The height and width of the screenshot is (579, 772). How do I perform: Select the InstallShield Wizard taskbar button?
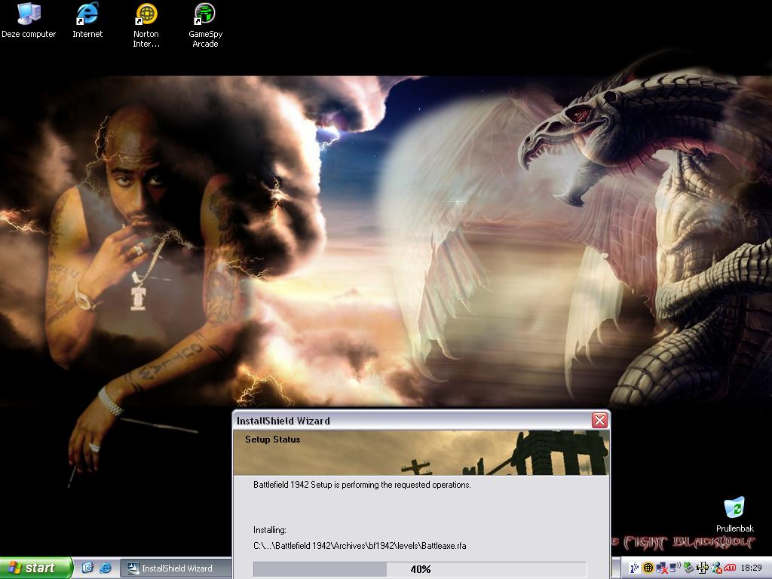point(175,568)
